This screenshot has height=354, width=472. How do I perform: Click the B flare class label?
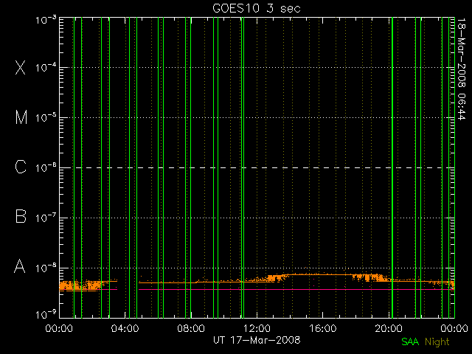tap(21, 216)
